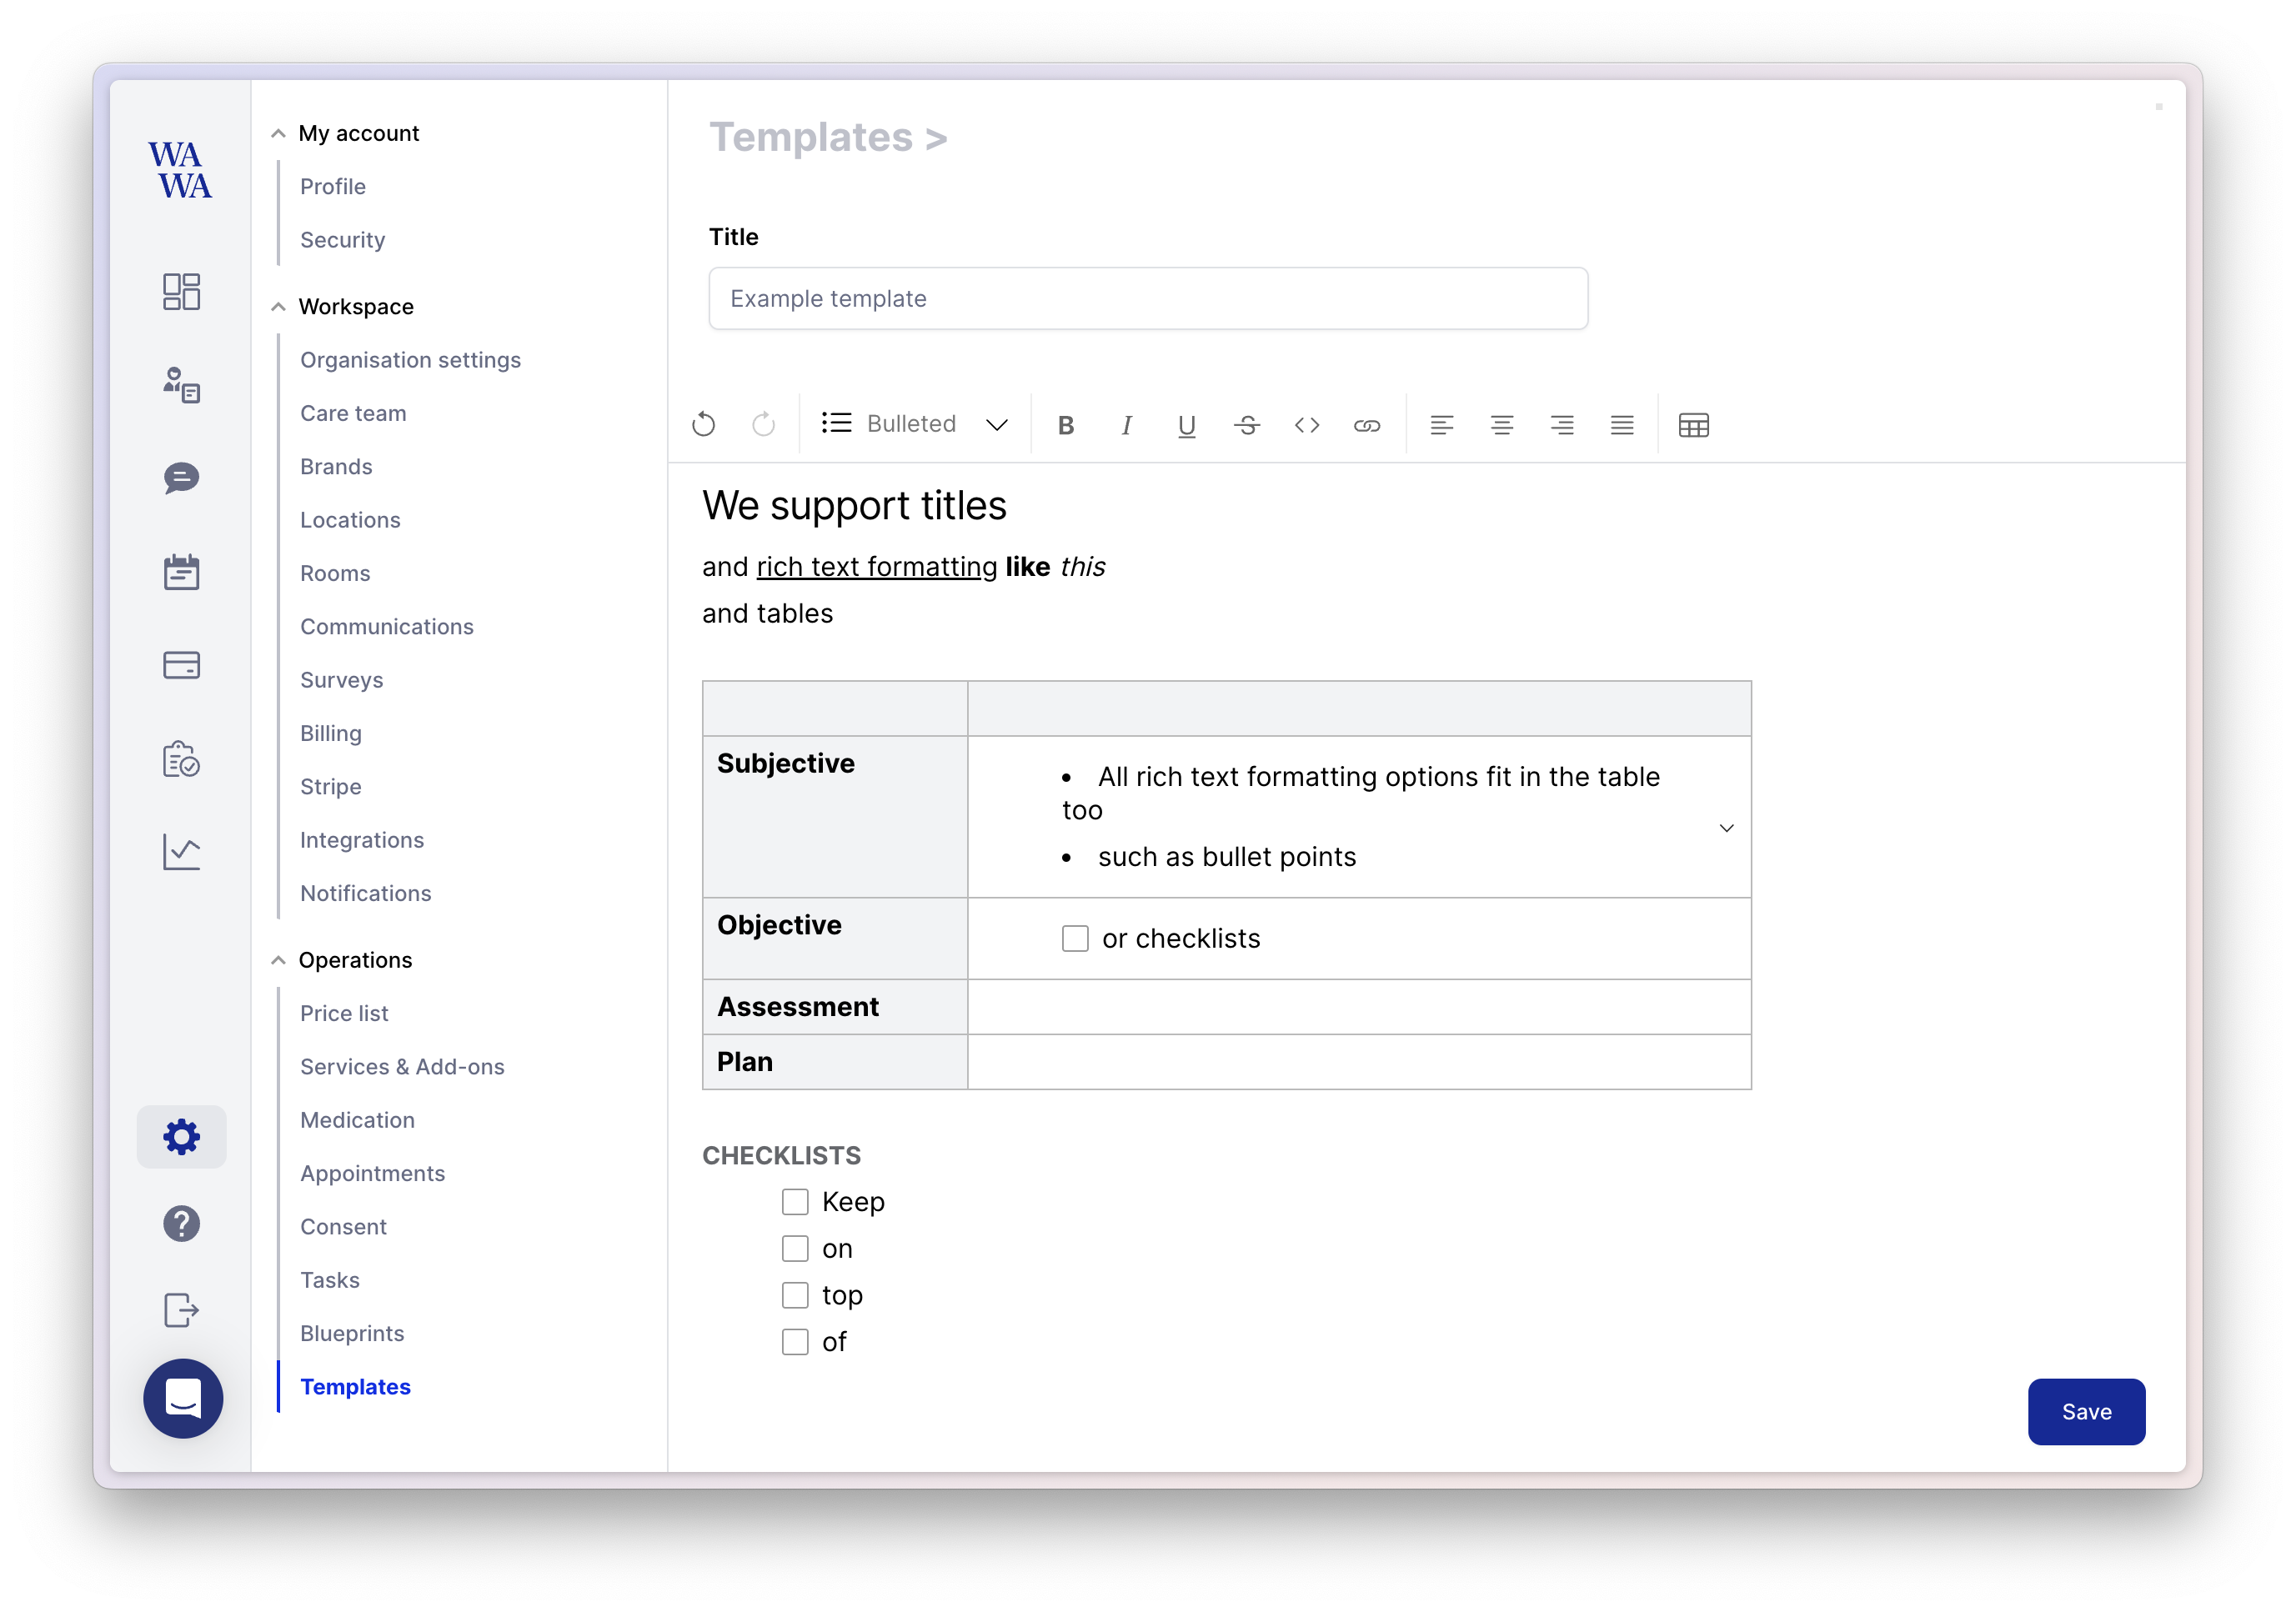Image resolution: width=2296 pixels, height=1612 pixels.
Task: Apply strikethrough formatting
Action: pos(1246,425)
